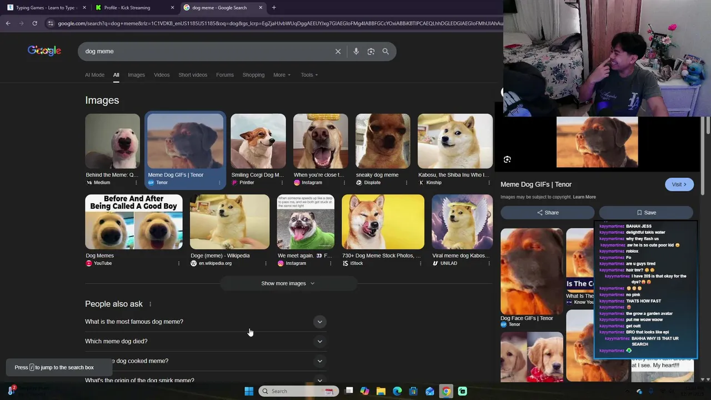Open the Tools dropdown
Image resolution: width=711 pixels, height=400 pixels.
tap(309, 75)
